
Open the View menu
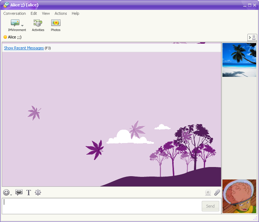coord(46,13)
